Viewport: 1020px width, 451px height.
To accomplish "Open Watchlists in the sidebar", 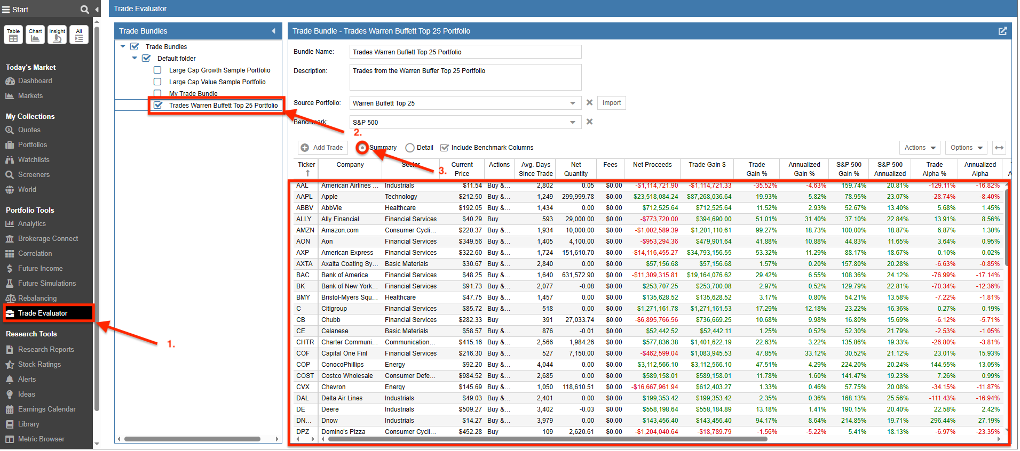I will tap(33, 160).
